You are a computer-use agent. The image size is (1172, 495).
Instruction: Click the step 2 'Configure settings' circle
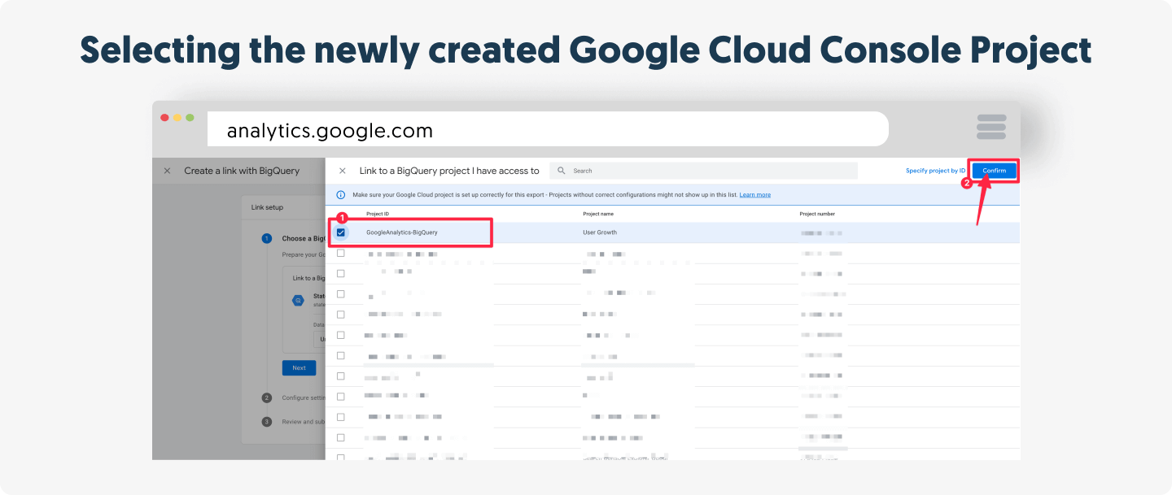(266, 397)
